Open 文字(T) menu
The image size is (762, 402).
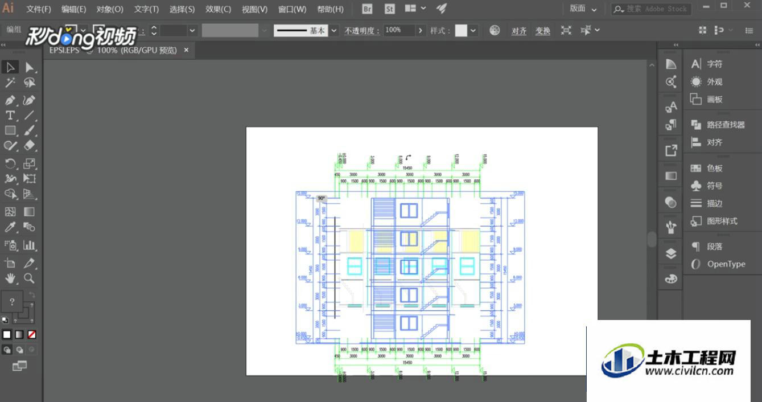(x=146, y=9)
